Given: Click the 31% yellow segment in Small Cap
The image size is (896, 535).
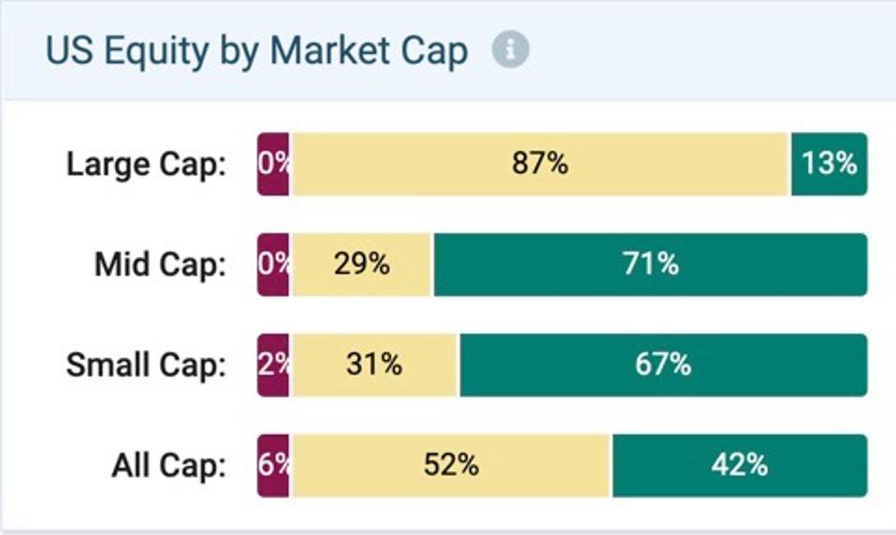Looking at the screenshot, I should point(374,365).
